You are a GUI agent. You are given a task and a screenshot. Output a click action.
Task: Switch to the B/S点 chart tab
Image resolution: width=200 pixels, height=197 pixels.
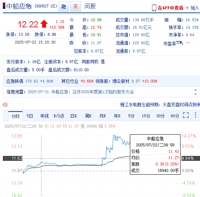pyautogui.click(x=59, y=116)
